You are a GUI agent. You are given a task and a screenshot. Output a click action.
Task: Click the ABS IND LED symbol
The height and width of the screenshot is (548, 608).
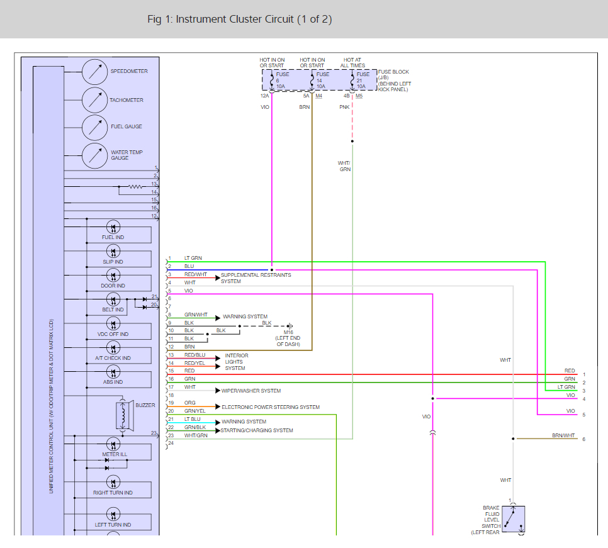click(x=113, y=372)
